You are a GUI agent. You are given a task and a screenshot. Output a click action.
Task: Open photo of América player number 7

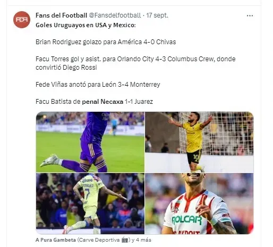[90, 204]
